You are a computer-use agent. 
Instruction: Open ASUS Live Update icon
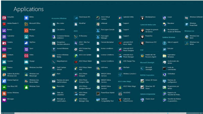click(76, 56)
